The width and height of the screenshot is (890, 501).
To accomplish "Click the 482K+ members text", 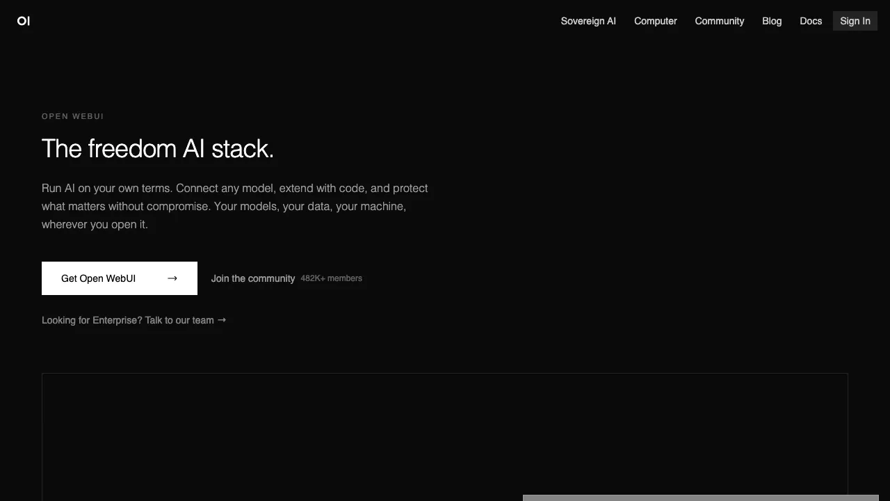I will [x=332, y=278].
